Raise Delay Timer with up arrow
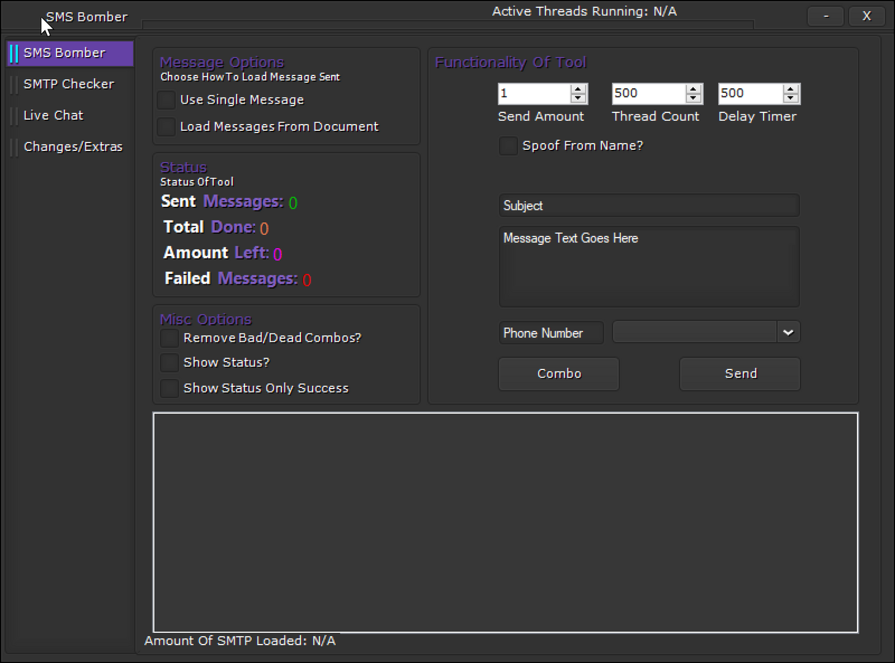Viewport: 895px width, 663px height. point(791,89)
